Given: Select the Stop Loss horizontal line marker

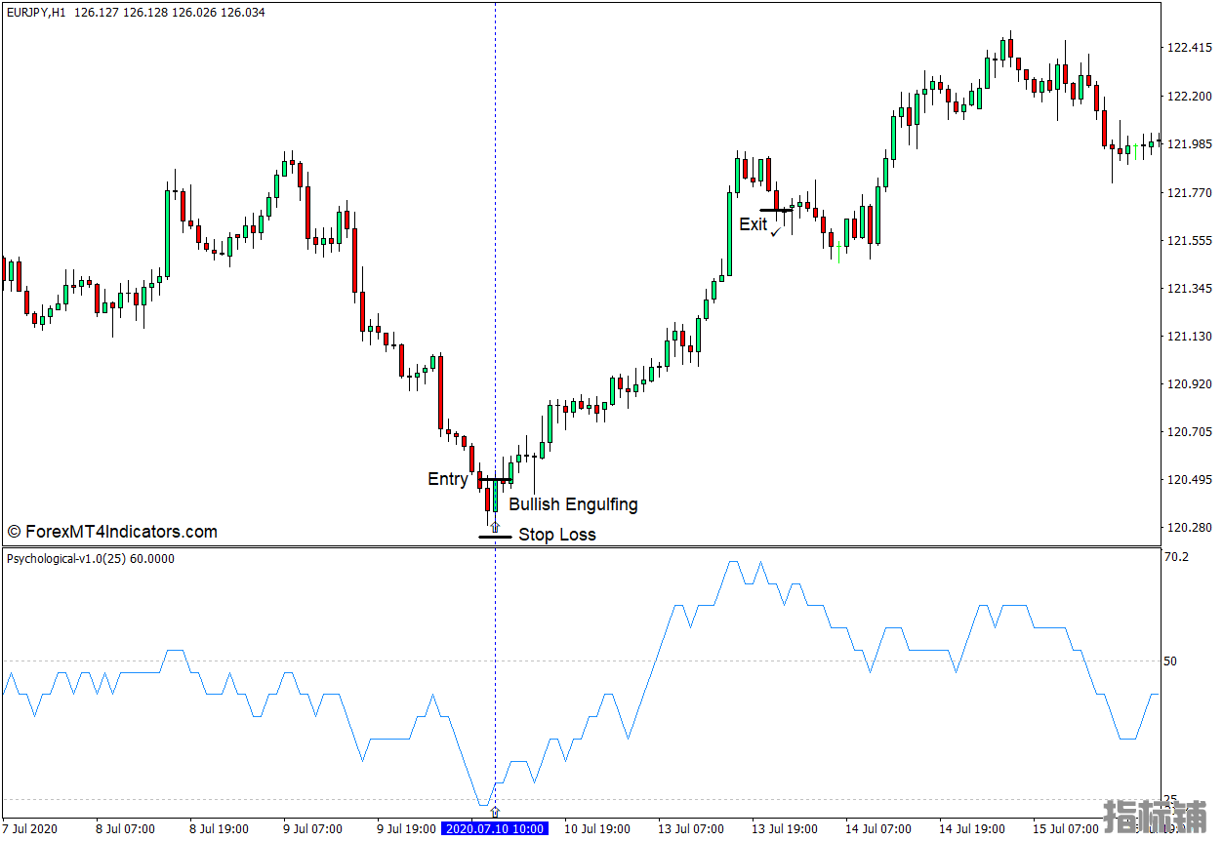Looking at the screenshot, I should click(495, 537).
